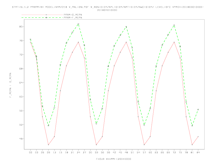Image resolution: width=216 pixels, height=166 pixels.
Task: Select the green F_MEAN minimum marker at hour 33
Action: click(96, 124)
